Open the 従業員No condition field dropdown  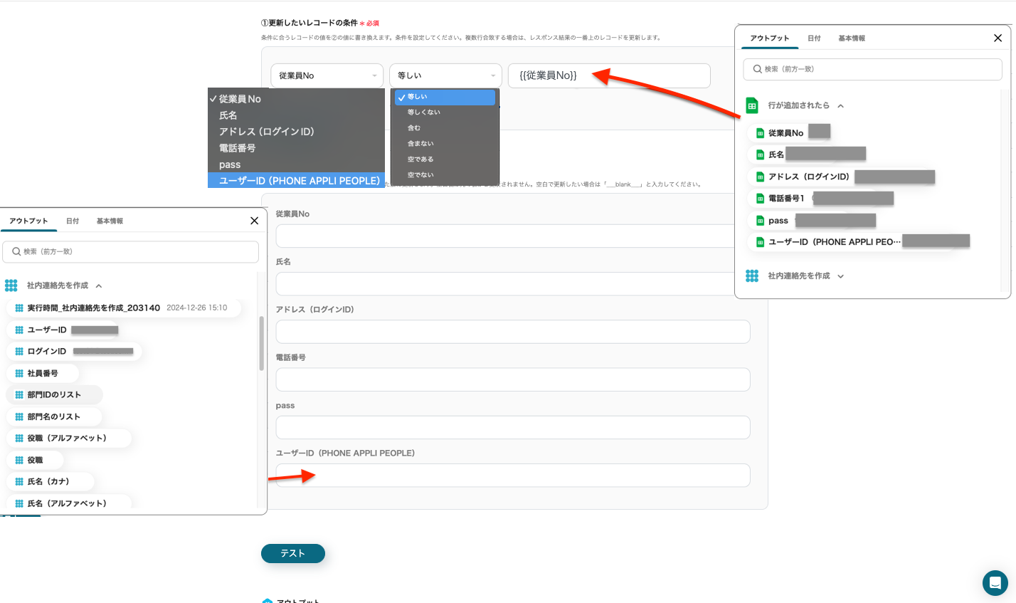coord(327,75)
